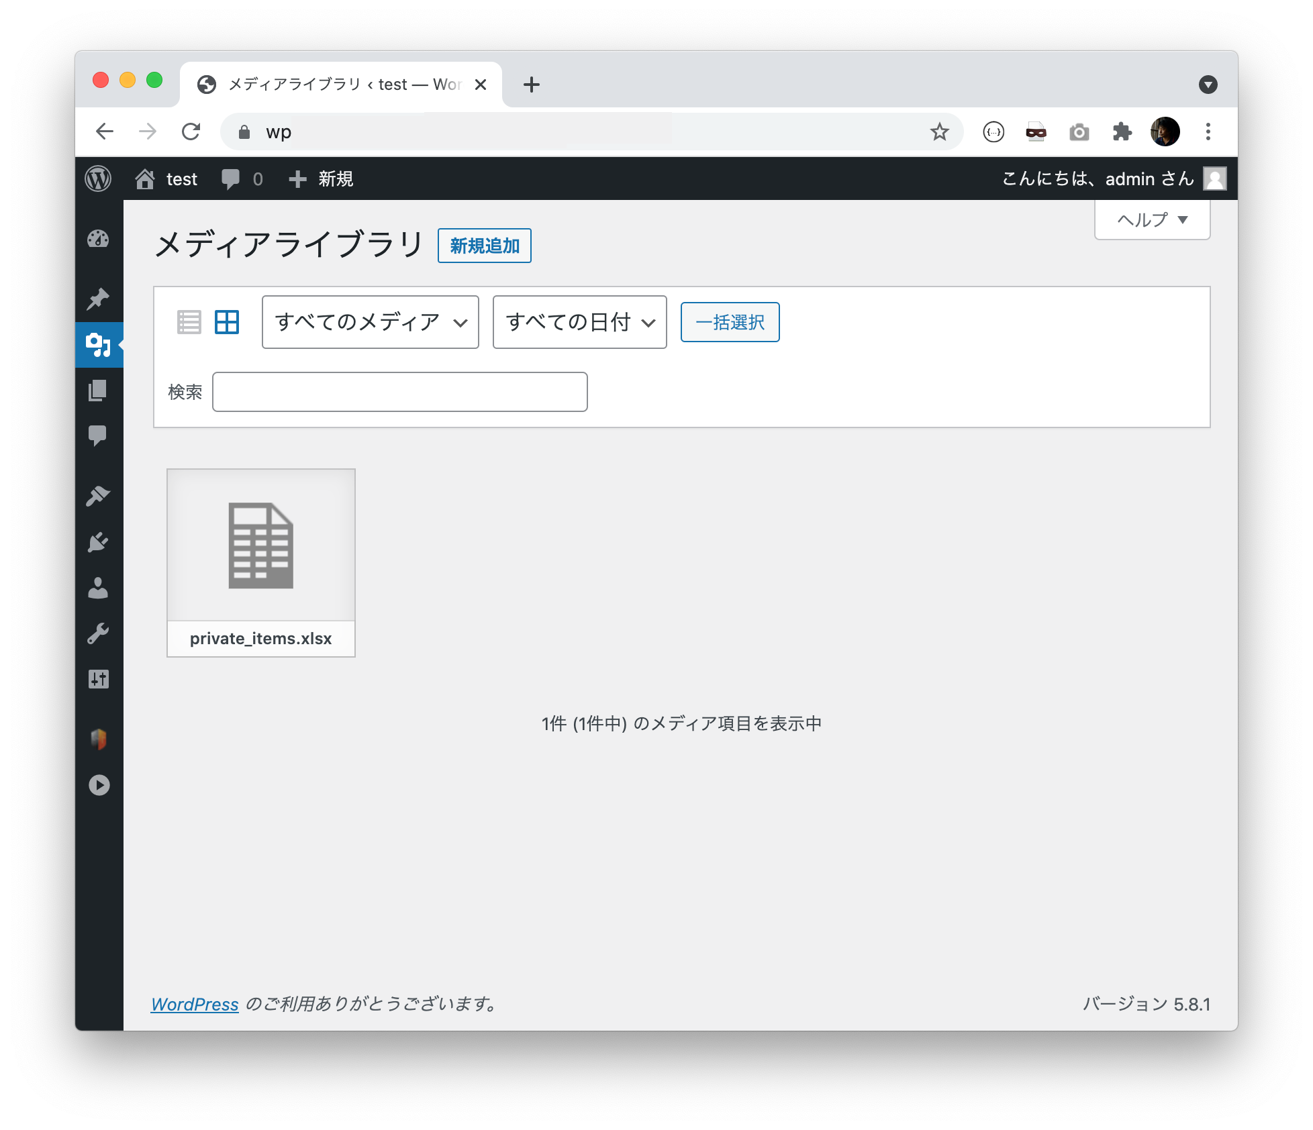Viewport: 1313px width, 1130px height.
Task: Go back with browser back arrow
Action: (105, 132)
